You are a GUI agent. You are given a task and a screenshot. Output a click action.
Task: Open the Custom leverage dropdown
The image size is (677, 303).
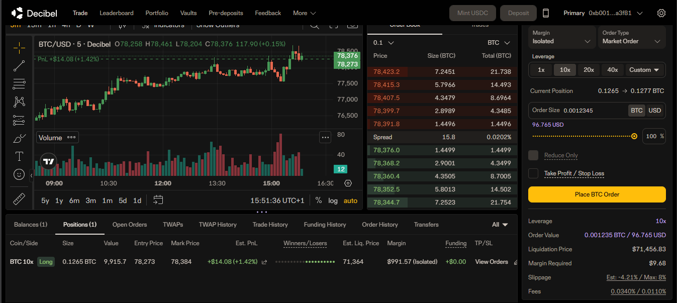click(644, 70)
